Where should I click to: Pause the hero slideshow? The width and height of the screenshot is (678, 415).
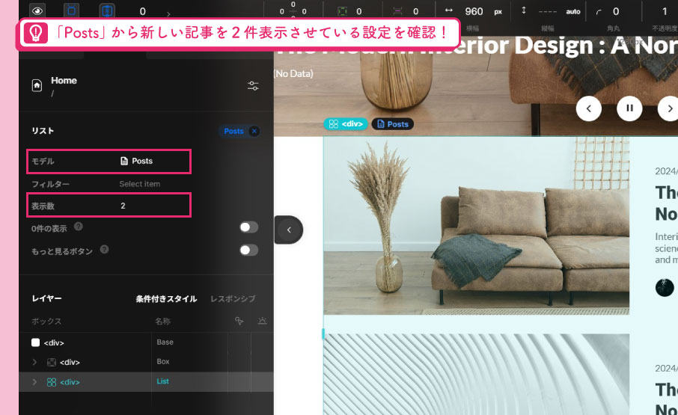point(629,108)
